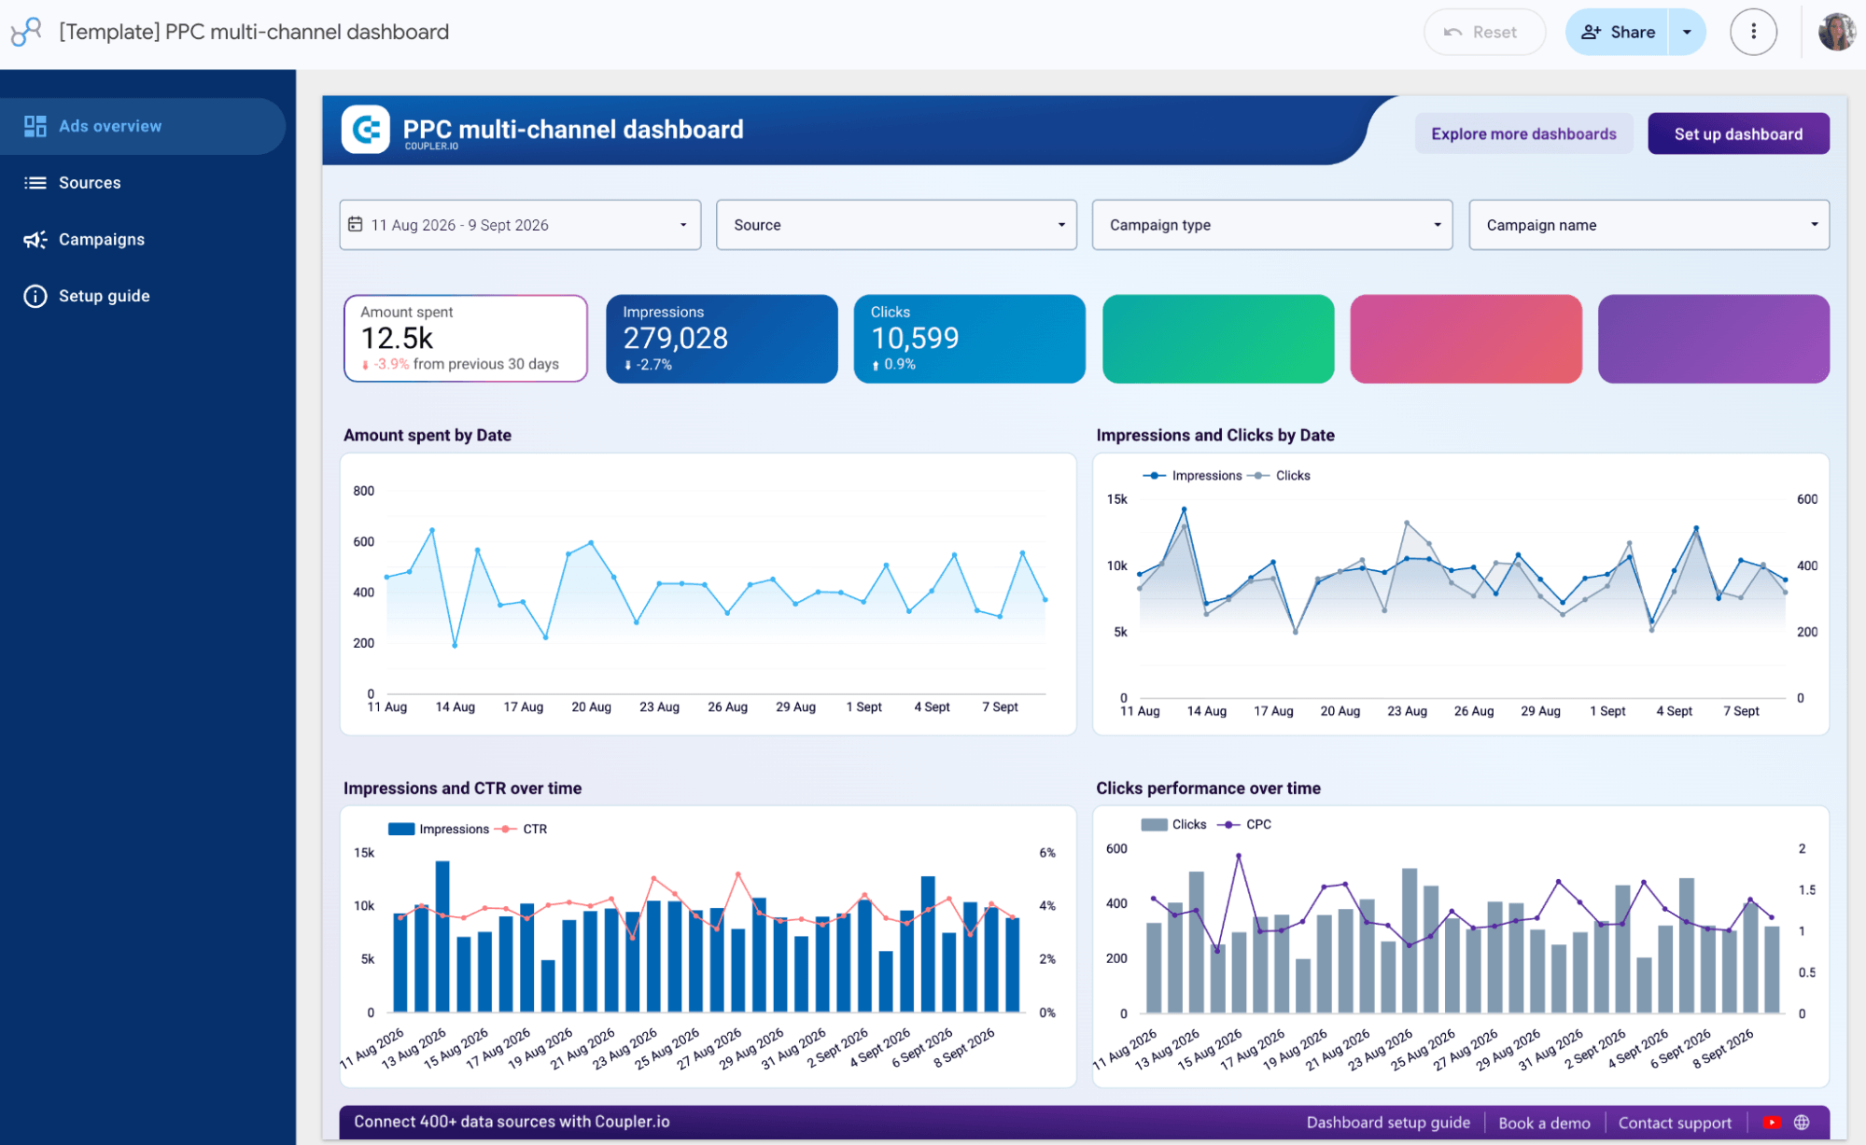1866x1145 pixels.
Task: Open the Campaigns page
Action: [143, 240]
